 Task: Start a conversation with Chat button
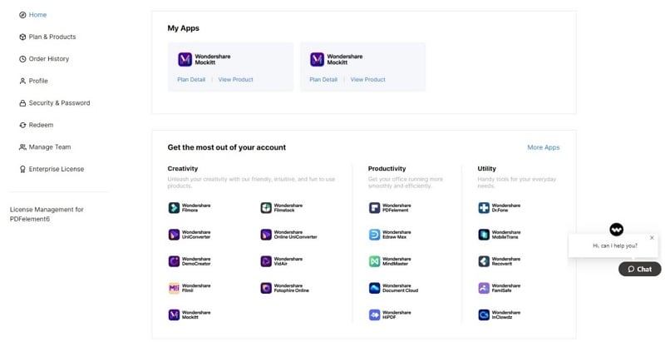640,269
